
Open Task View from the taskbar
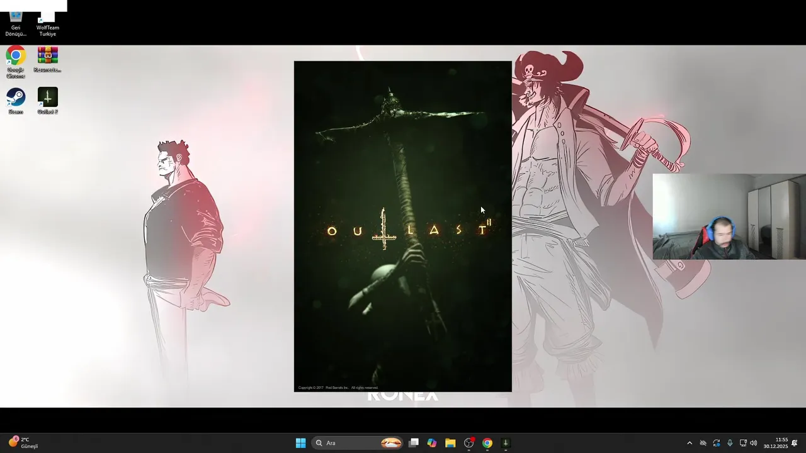pos(414,443)
